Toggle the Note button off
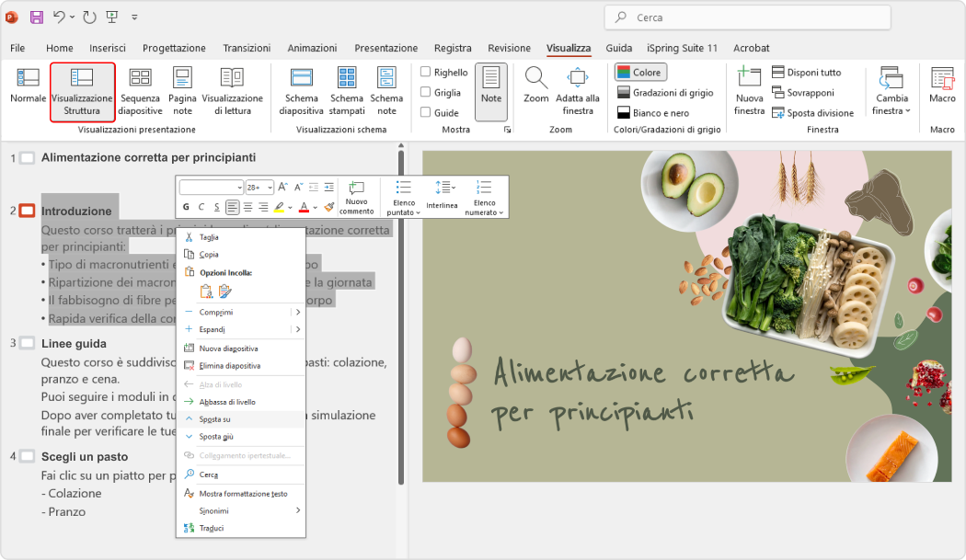This screenshot has width=966, height=560. coord(491,91)
